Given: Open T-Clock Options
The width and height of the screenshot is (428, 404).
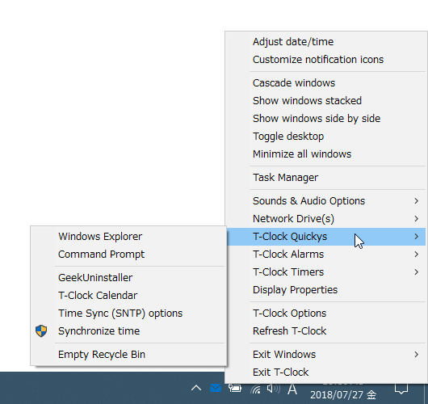Looking at the screenshot, I should [326, 314].
